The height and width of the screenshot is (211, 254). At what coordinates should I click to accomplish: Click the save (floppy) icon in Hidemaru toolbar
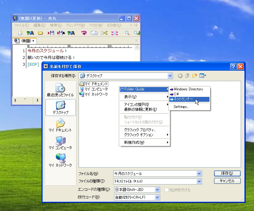coord(51,33)
